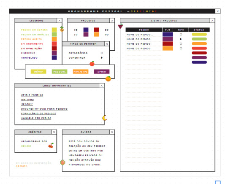This screenshot has width=228, height=184.
Task: Click the SU project purple swatch
Action: 86,35
